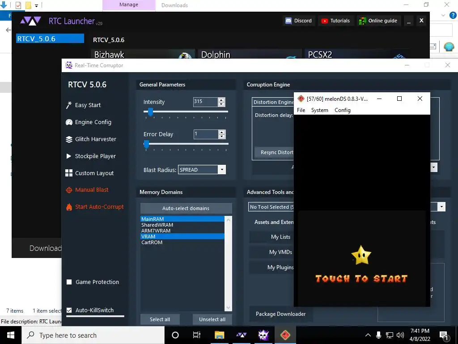Disable the Auto-KillSwitch checkbox

tap(69, 310)
